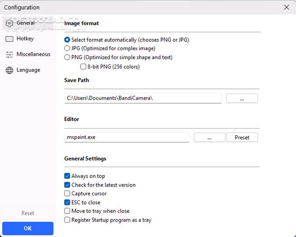Open the Language settings tab
Viewport: 296px width, 237px height.
pos(28,70)
